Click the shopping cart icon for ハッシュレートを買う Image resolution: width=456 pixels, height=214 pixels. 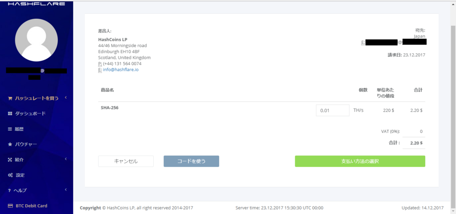point(10,98)
